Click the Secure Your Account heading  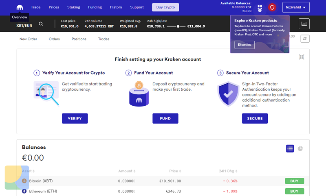pyautogui.click(x=247, y=73)
